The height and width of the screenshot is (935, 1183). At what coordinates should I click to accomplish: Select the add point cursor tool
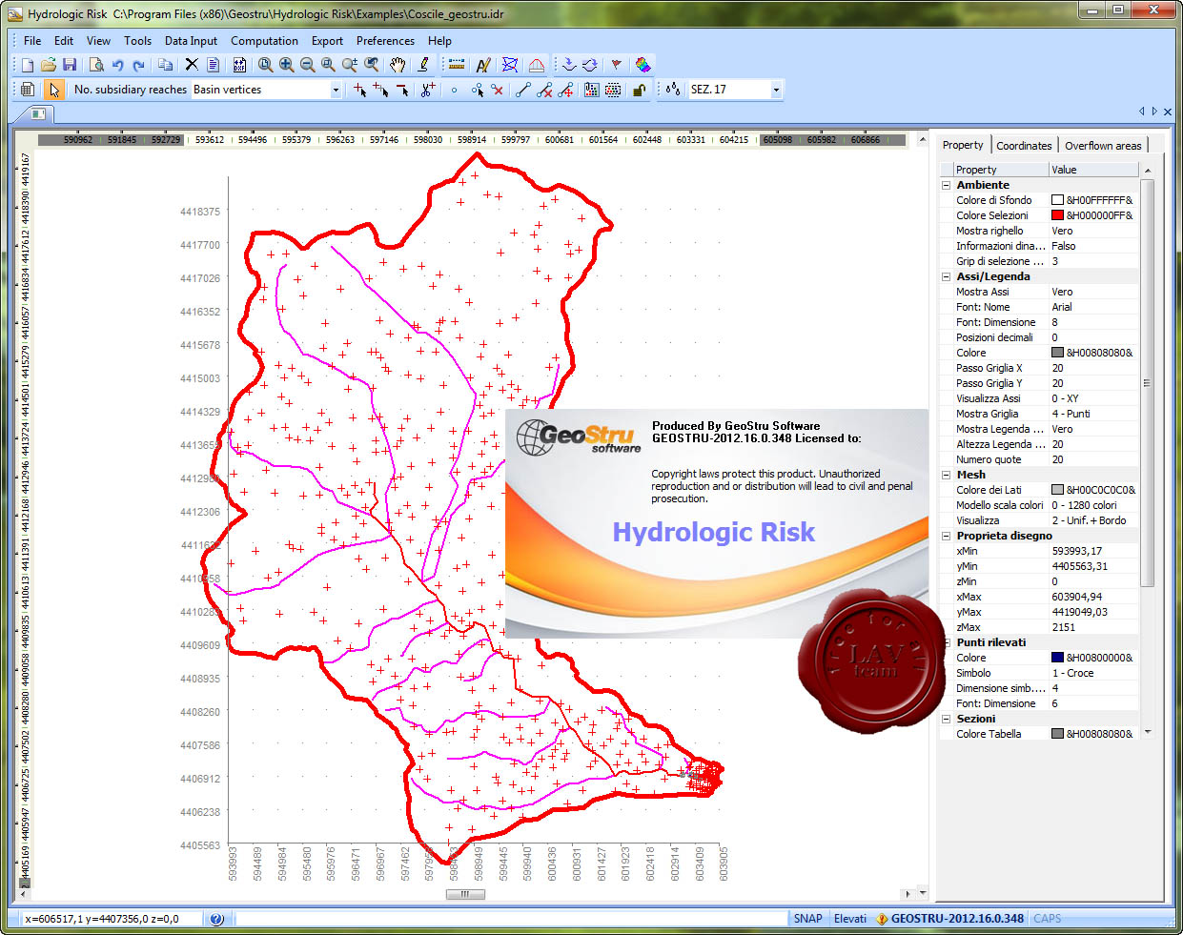click(x=359, y=90)
